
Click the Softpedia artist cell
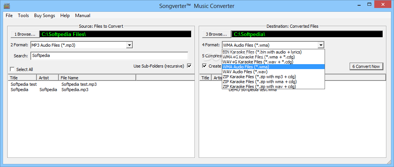pyautogui.click(x=48, y=90)
